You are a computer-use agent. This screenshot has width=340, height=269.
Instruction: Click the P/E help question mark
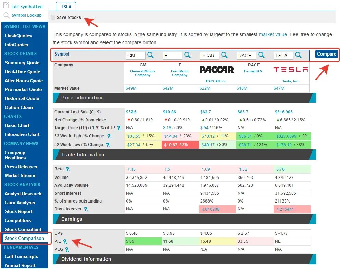pyautogui.click(x=65, y=241)
